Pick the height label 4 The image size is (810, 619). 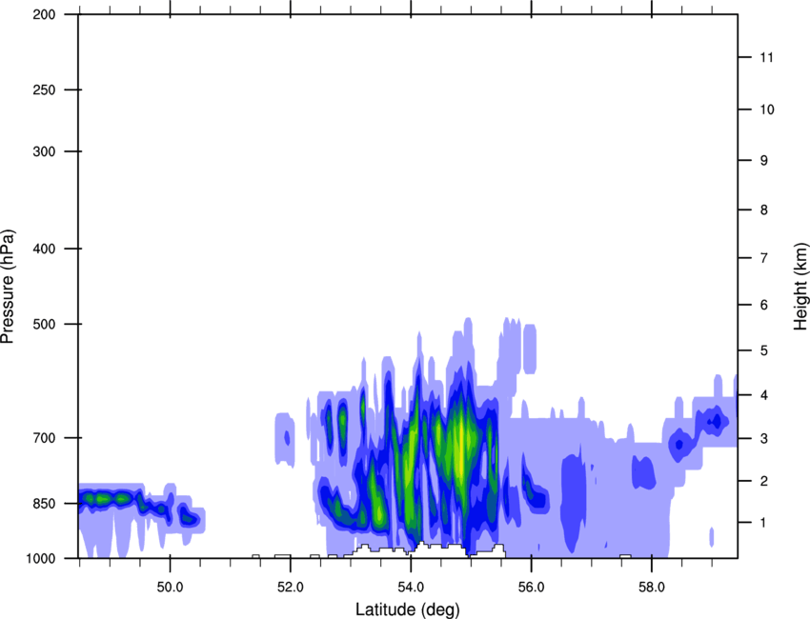click(x=764, y=395)
